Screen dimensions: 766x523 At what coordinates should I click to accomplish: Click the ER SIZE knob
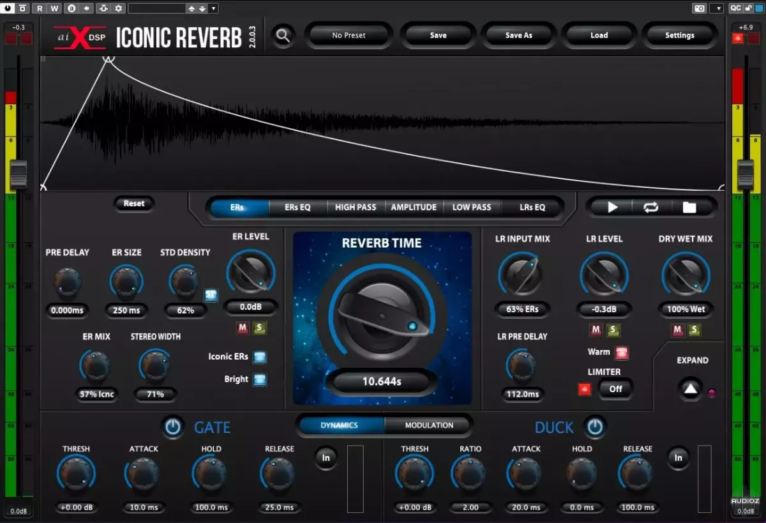[126, 281]
